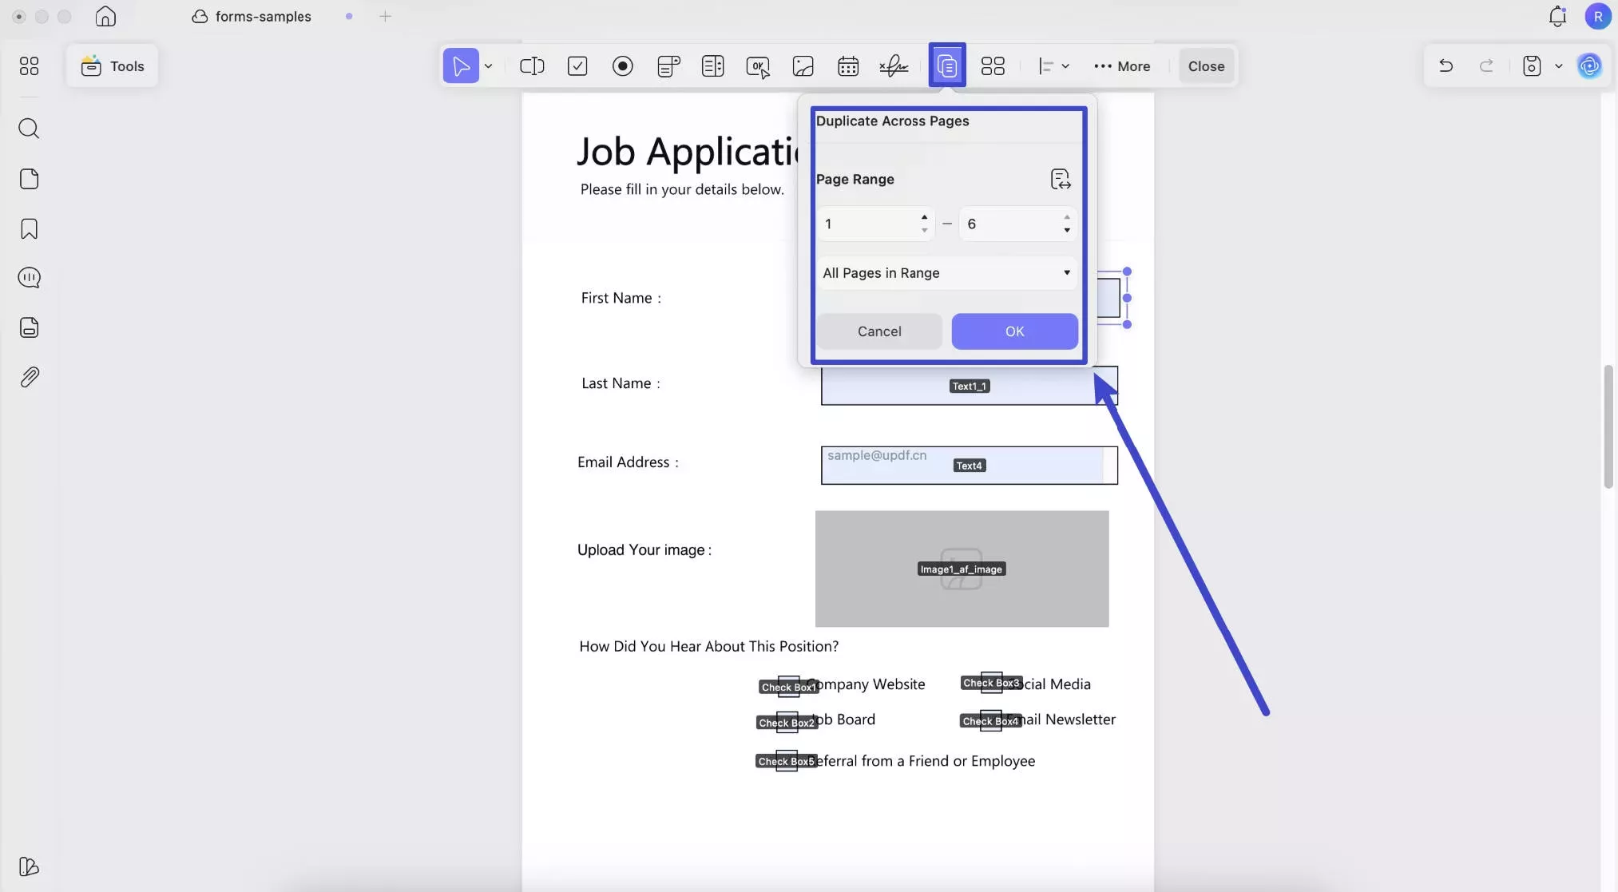Open the bookmarks sidebar icon
This screenshot has width=1618, height=892.
[x=29, y=229]
